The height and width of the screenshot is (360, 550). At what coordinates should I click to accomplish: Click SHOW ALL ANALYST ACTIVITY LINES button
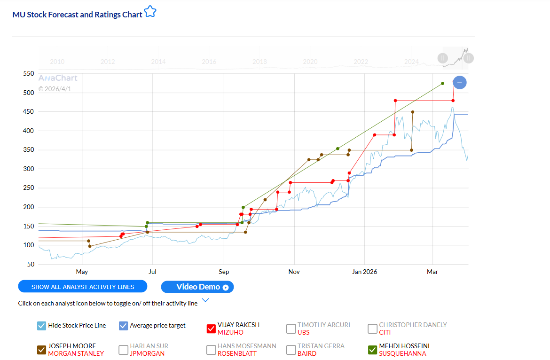[82, 286]
